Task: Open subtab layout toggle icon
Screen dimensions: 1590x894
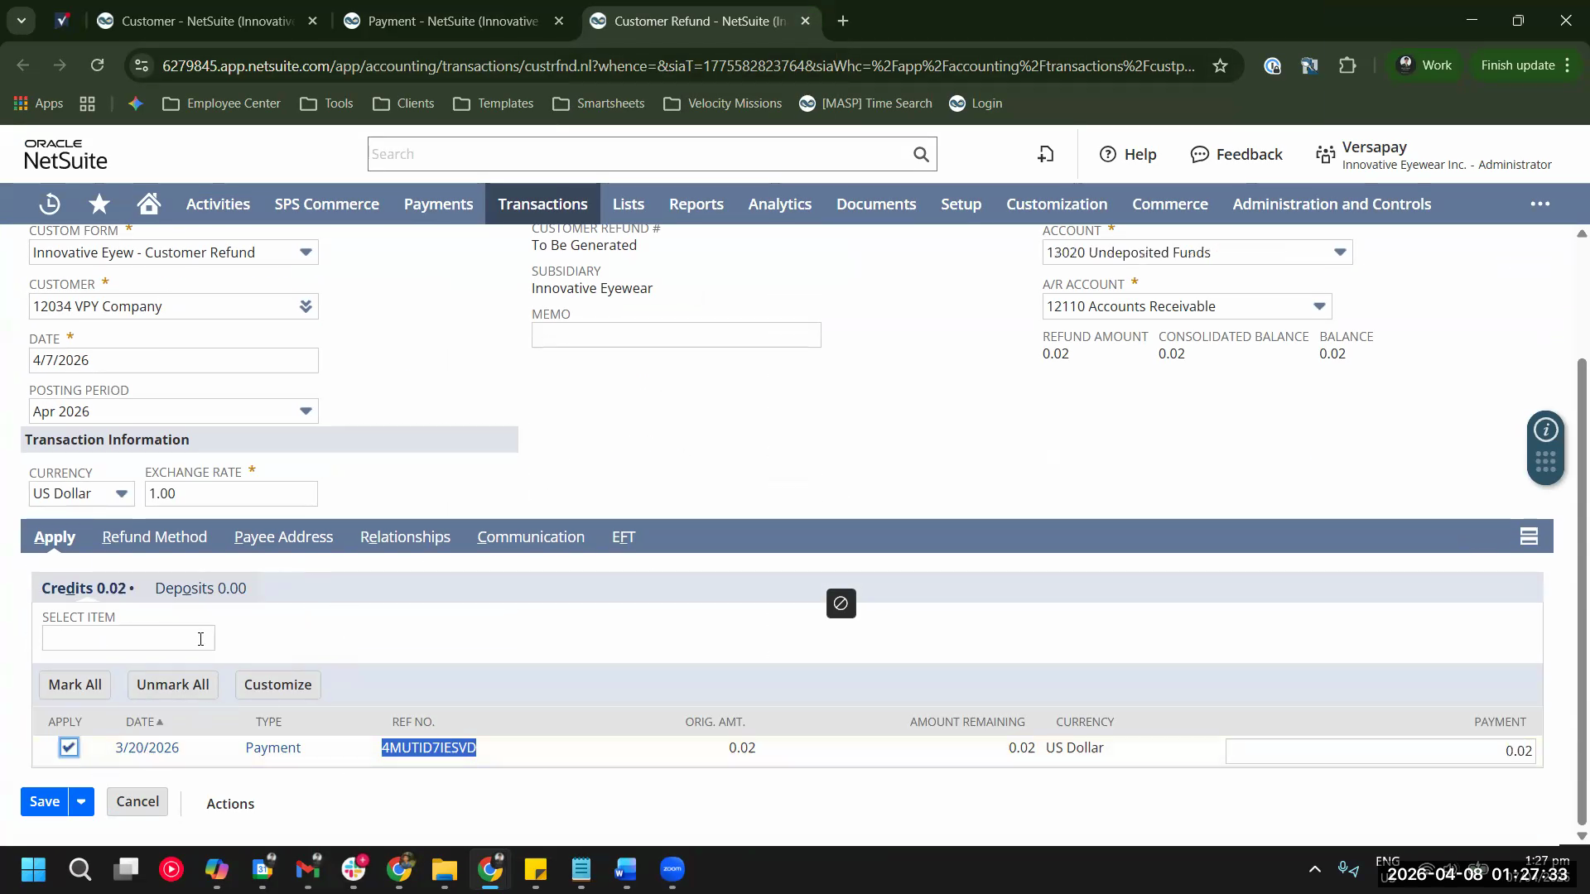Action: [1529, 536]
